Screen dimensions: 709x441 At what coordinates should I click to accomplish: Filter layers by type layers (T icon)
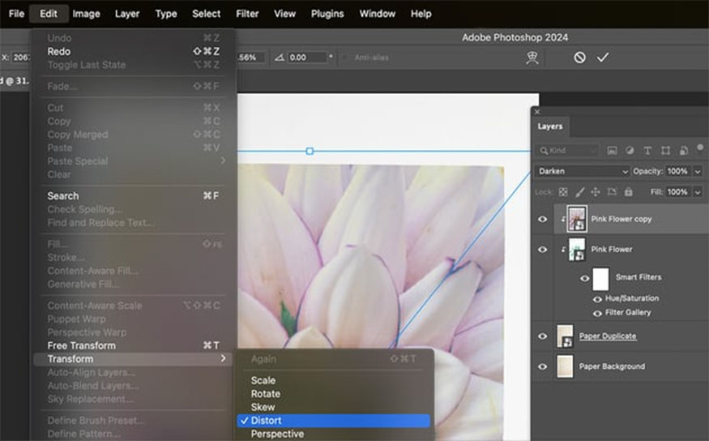click(x=647, y=151)
